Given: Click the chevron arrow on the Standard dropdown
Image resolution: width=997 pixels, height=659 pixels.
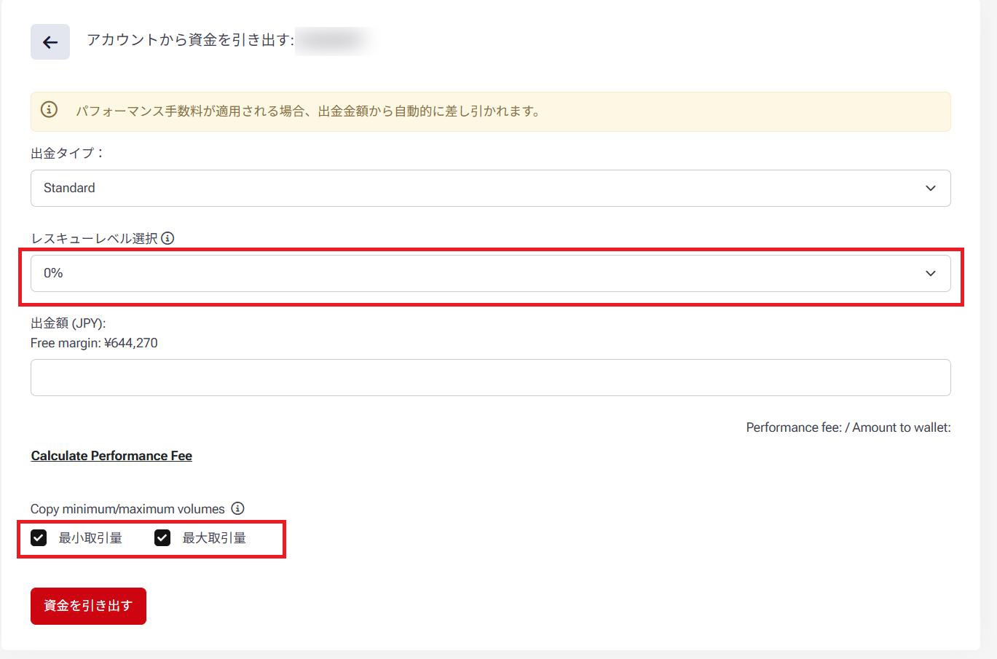Looking at the screenshot, I should click(x=930, y=188).
